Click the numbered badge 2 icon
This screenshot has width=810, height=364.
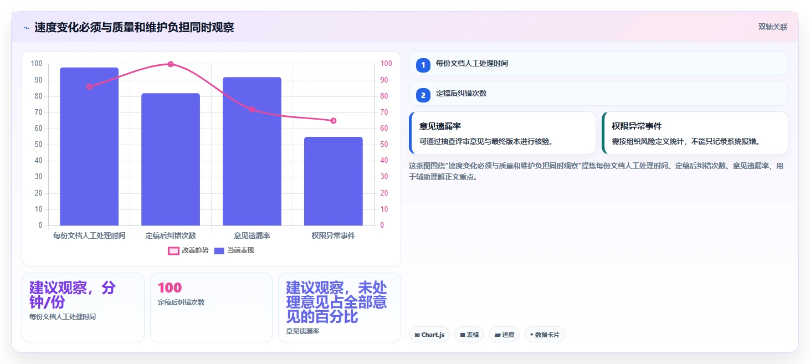point(423,95)
